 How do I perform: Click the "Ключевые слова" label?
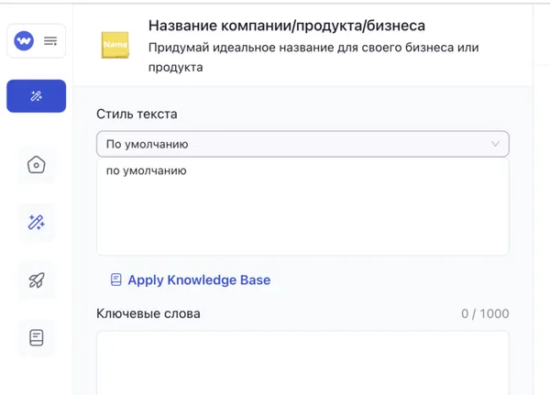click(148, 313)
